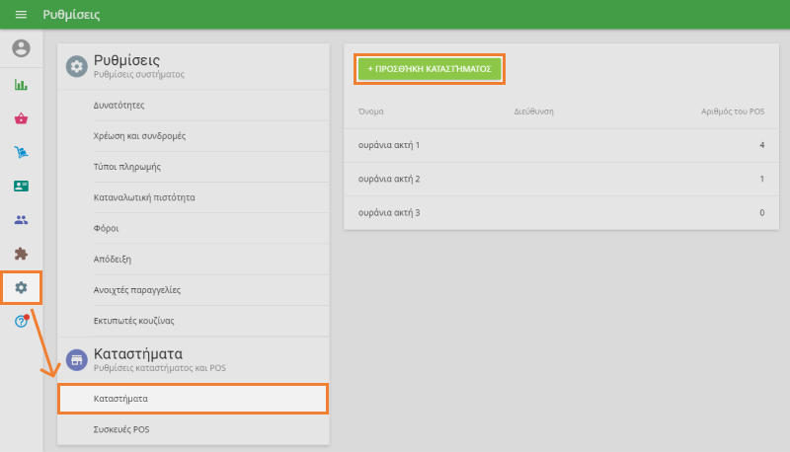Click POS count 1 of ουράνια ακτή 2
The height and width of the screenshot is (452, 790).
pos(761,179)
